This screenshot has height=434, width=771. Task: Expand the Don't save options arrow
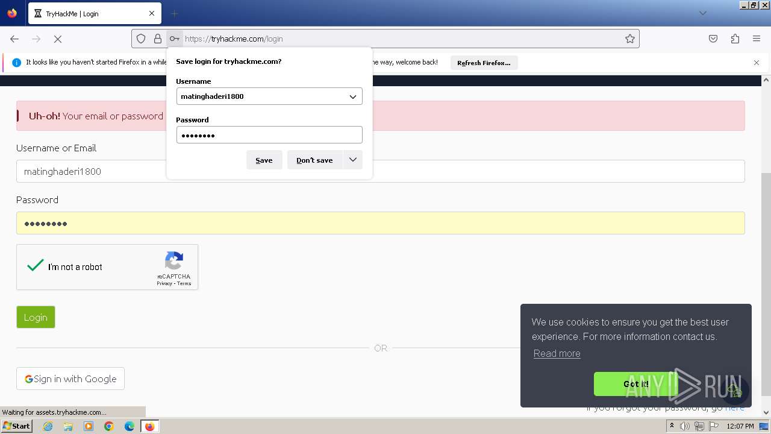click(x=353, y=160)
